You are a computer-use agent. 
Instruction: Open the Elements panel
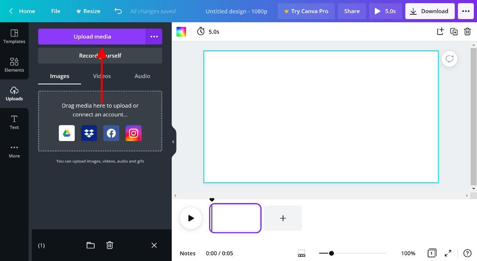click(14, 65)
